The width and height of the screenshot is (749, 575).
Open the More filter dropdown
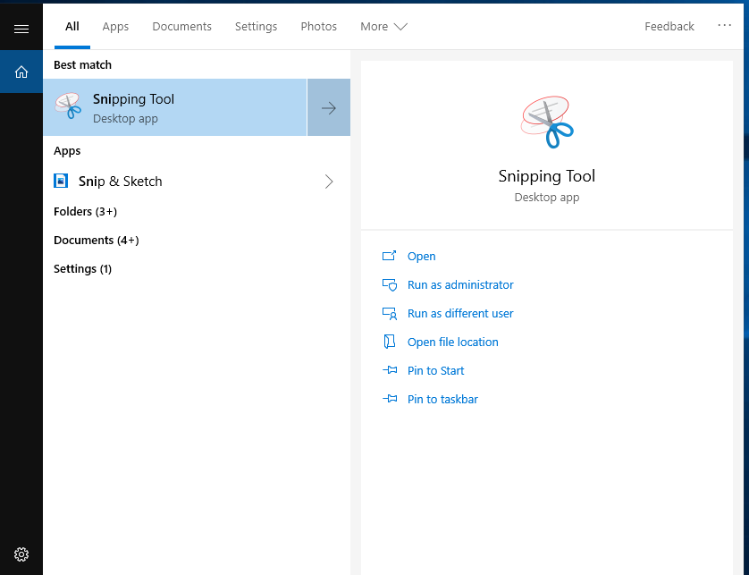(383, 26)
